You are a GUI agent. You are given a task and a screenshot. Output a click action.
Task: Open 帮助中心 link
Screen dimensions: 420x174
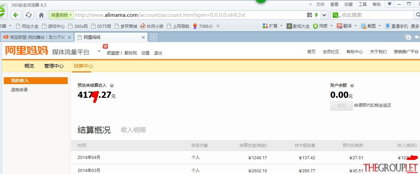tap(355, 52)
